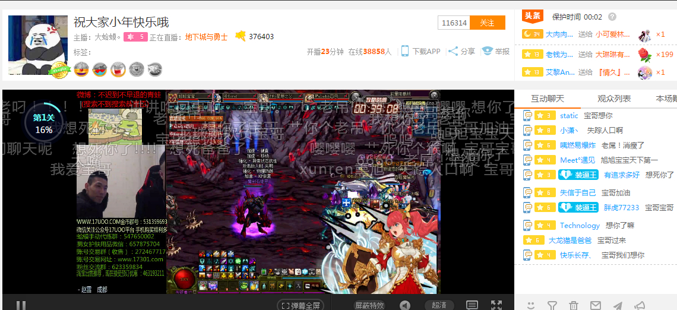Image resolution: width=677 pixels, height=310 pixels.
Task: Open sender 老钱为 in headline list
Action: (559, 55)
